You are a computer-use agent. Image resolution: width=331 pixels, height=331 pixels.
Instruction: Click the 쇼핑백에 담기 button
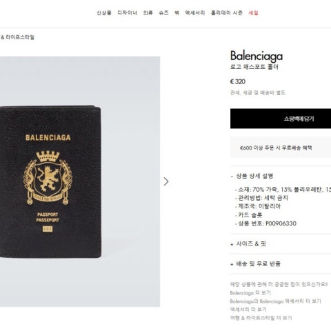pos(281,119)
